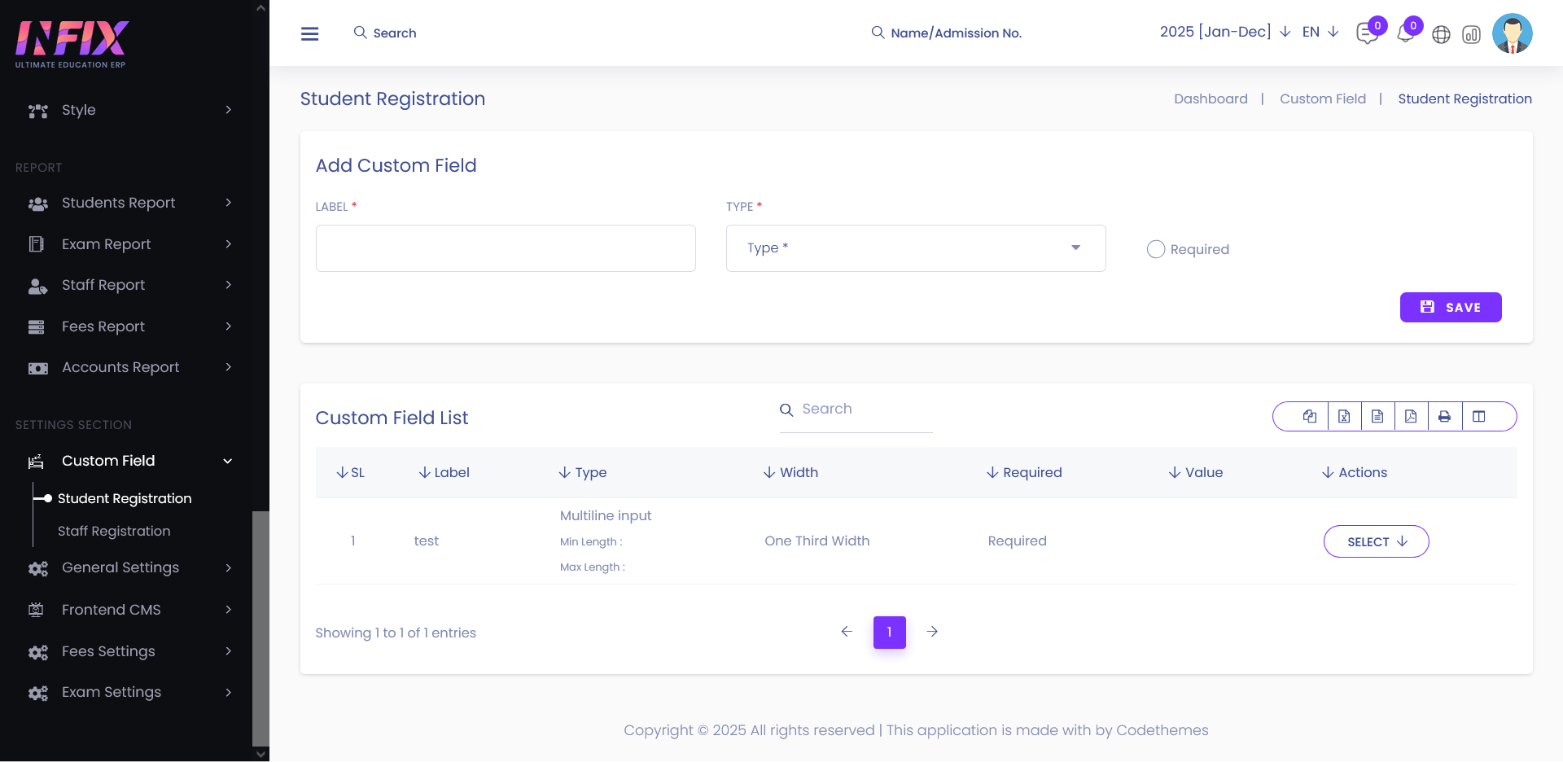The height and width of the screenshot is (762, 1563).
Task: Click the top bar Search field
Action: point(385,33)
